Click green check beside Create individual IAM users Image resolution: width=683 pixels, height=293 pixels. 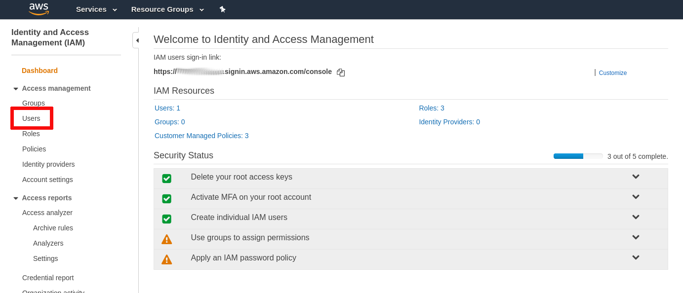click(x=167, y=219)
